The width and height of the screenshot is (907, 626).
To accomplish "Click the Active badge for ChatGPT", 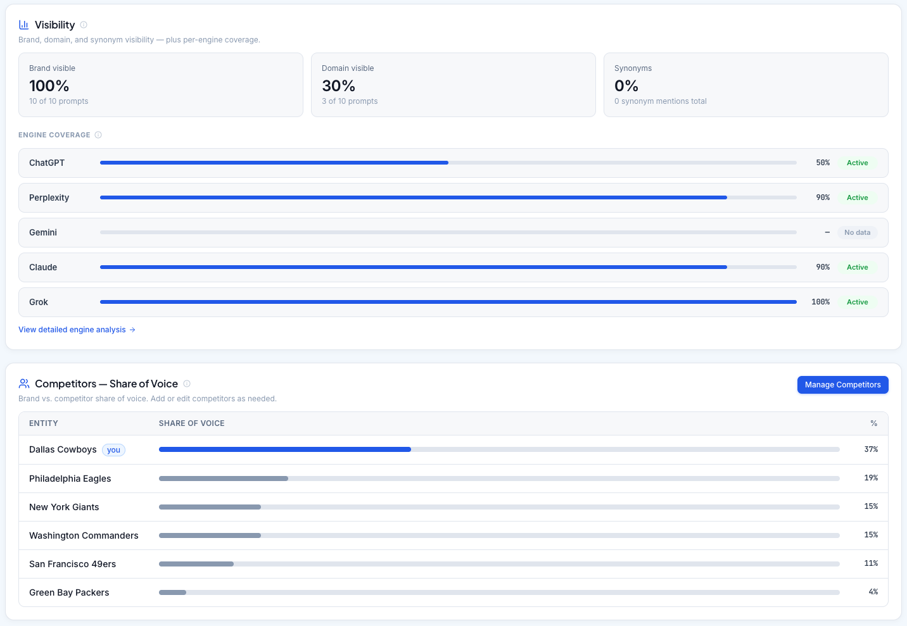I will (x=857, y=163).
